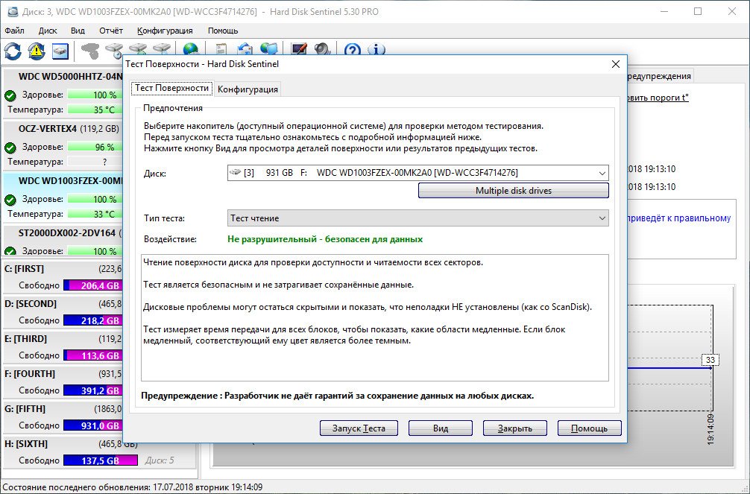This screenshot has height=494, width=750.
Task: Open the Помощь menu
Action: tap(223, 31)
